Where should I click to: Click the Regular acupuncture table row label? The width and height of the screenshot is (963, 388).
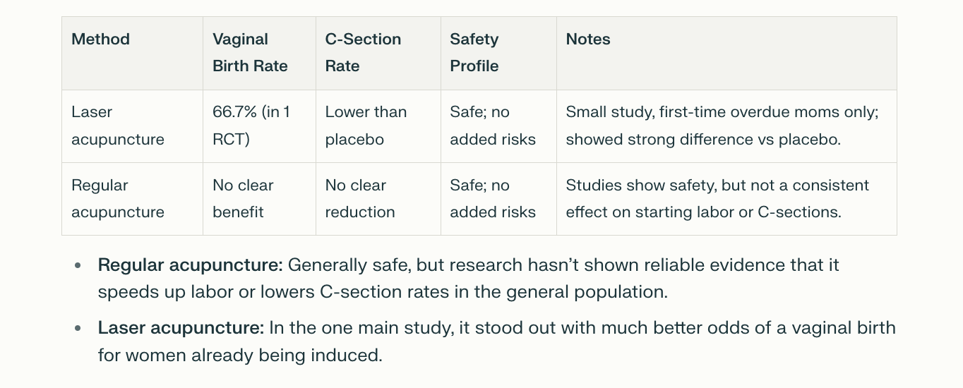[x=118, y=198]
